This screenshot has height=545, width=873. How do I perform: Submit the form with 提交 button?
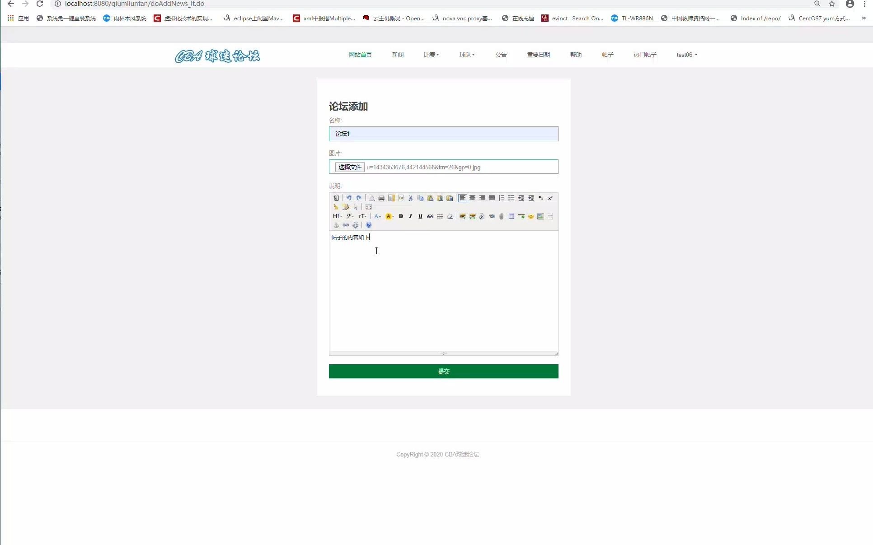[x=443, y=371]
